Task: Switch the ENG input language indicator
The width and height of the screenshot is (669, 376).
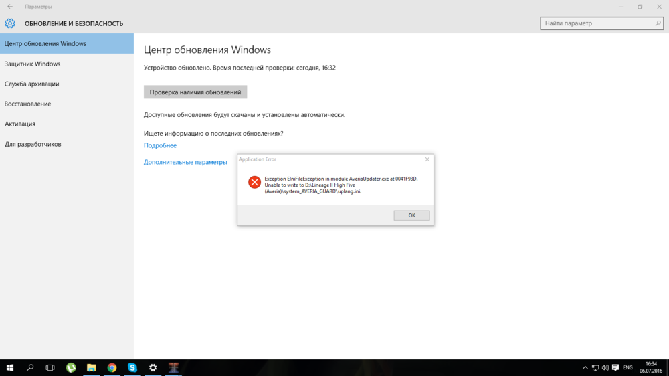Action: (x=628, y=367)
